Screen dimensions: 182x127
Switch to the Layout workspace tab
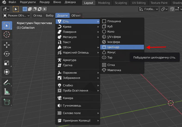pos(89,3)
